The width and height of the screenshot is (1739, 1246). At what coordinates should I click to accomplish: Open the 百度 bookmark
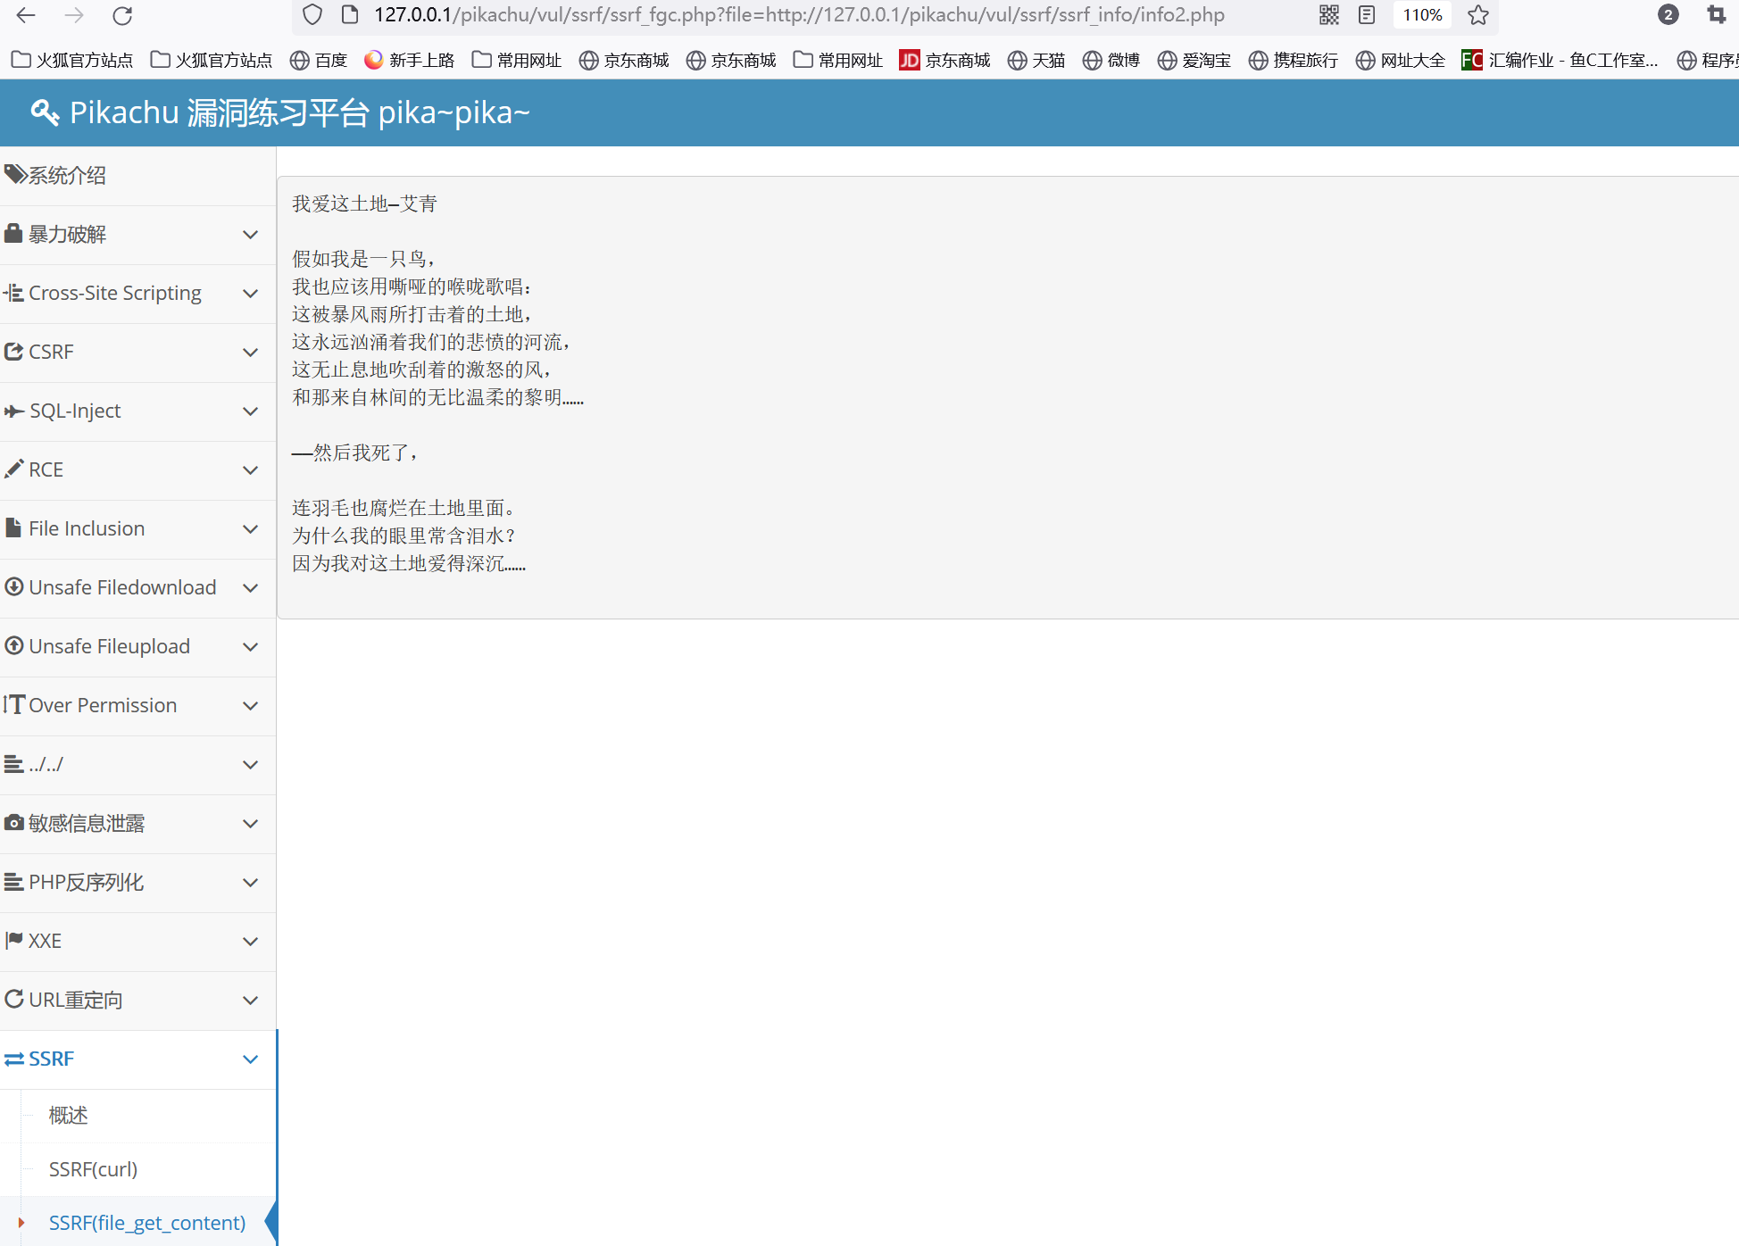(319, 60)
